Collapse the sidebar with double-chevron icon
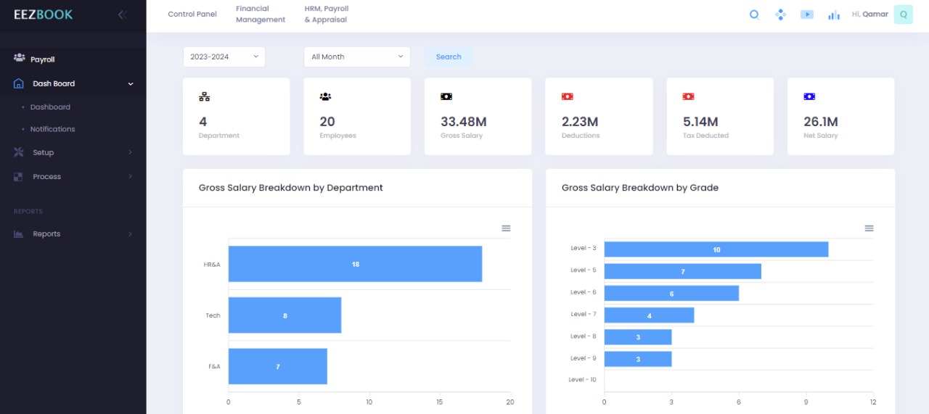Image resolution: width=929 pixels, height=414 pixels. 122,15
